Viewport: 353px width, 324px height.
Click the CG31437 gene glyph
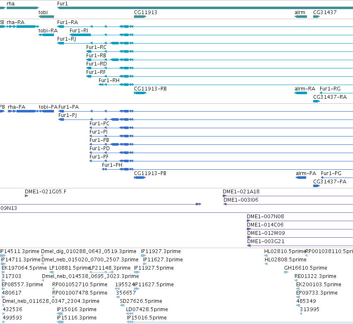point(316,17)
